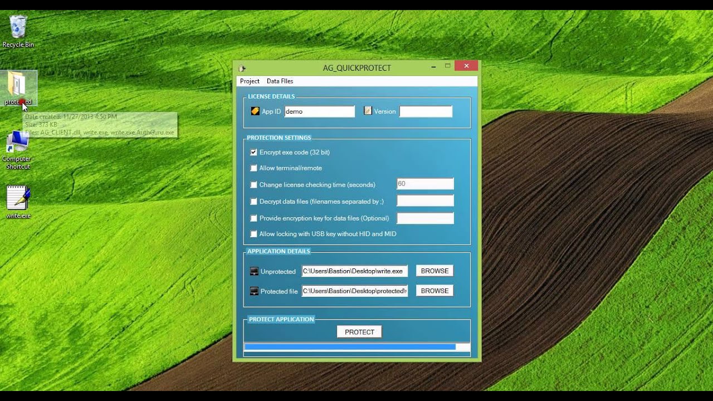Click the AG_QUICKPROTECT title bar app icon

point(242,68)
